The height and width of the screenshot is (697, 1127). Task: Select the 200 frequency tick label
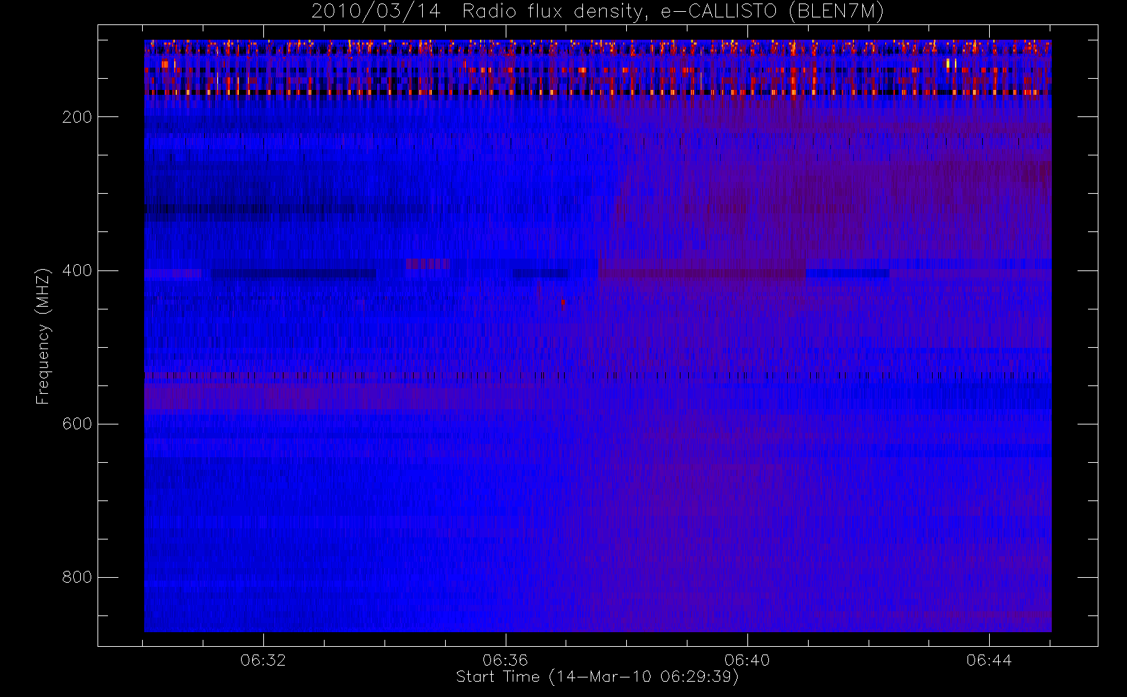77,117
